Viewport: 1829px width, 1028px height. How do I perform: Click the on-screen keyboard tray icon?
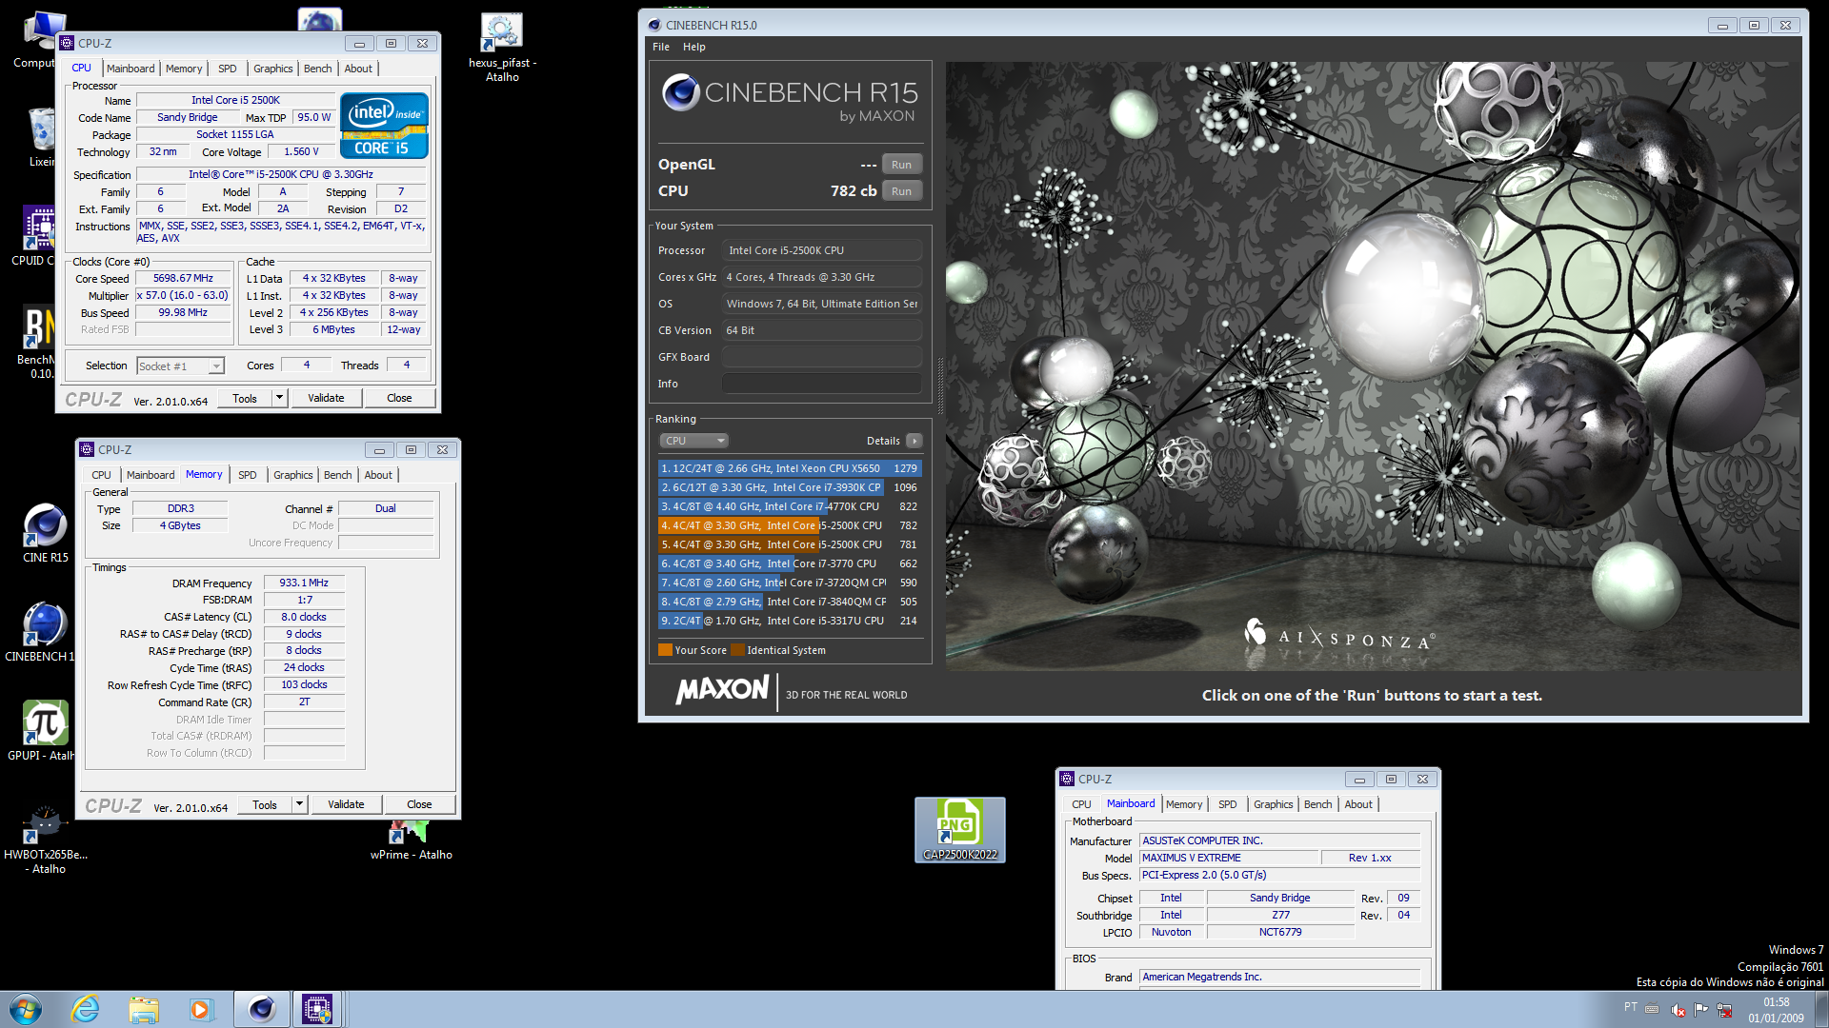pos(1652,1009)
